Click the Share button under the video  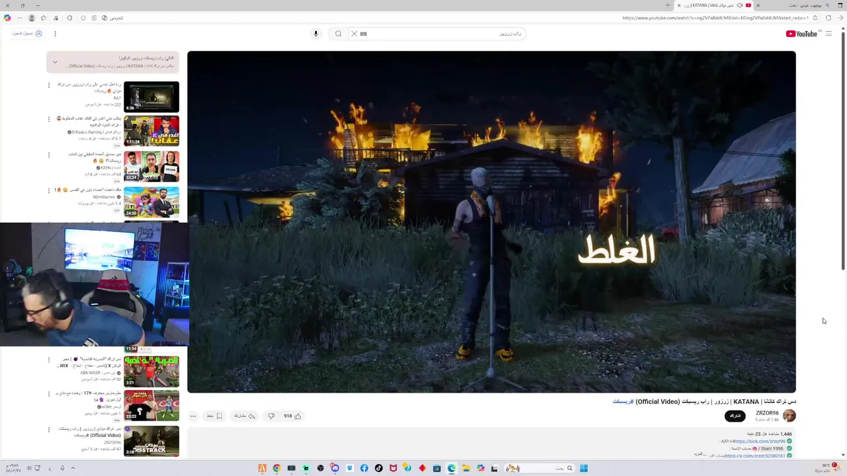[245, 416]
